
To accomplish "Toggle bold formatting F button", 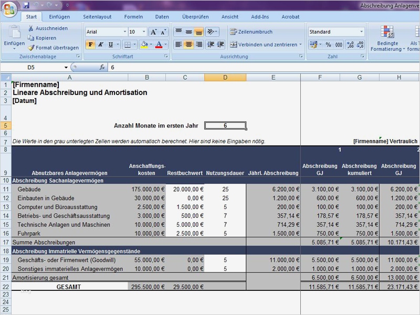I will click(91, 45).
